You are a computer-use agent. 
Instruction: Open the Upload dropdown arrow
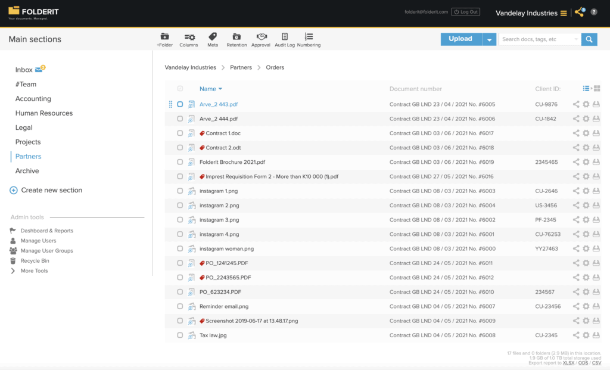coord(489,39)
